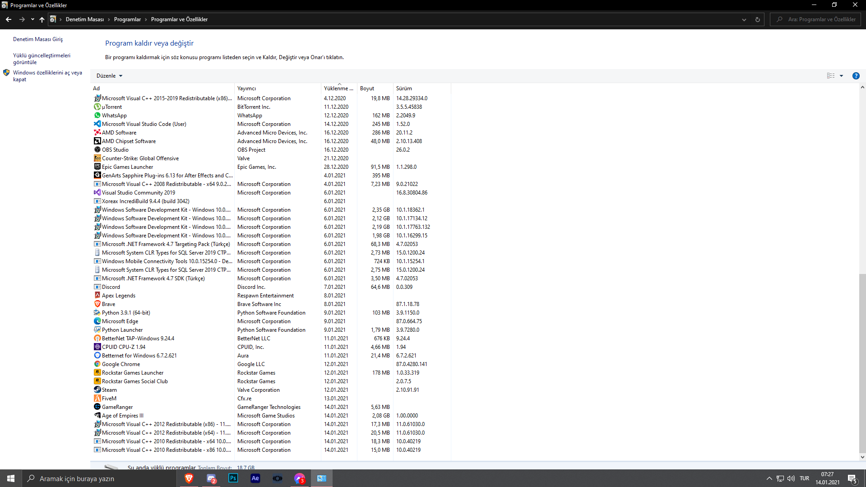
Task: Sort list by Boyut column header
Action: 375,88
